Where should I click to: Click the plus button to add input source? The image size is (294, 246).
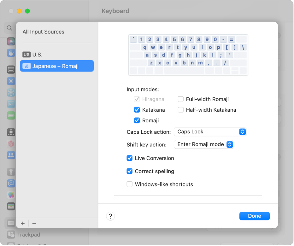pyautogui.click(x=23, y=223)
